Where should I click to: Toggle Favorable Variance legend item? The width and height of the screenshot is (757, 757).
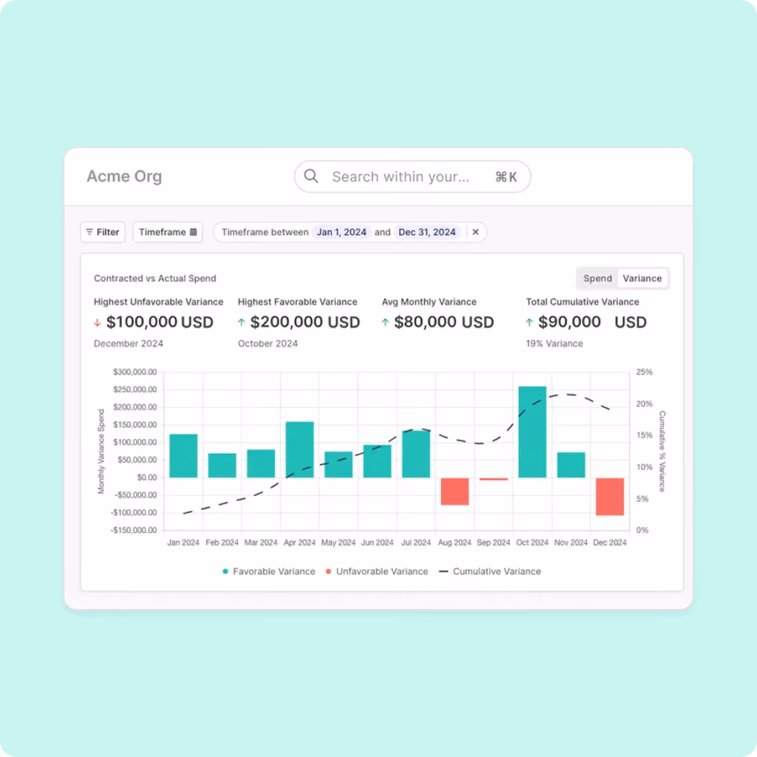pyautogui.click(x=269, y=572)
